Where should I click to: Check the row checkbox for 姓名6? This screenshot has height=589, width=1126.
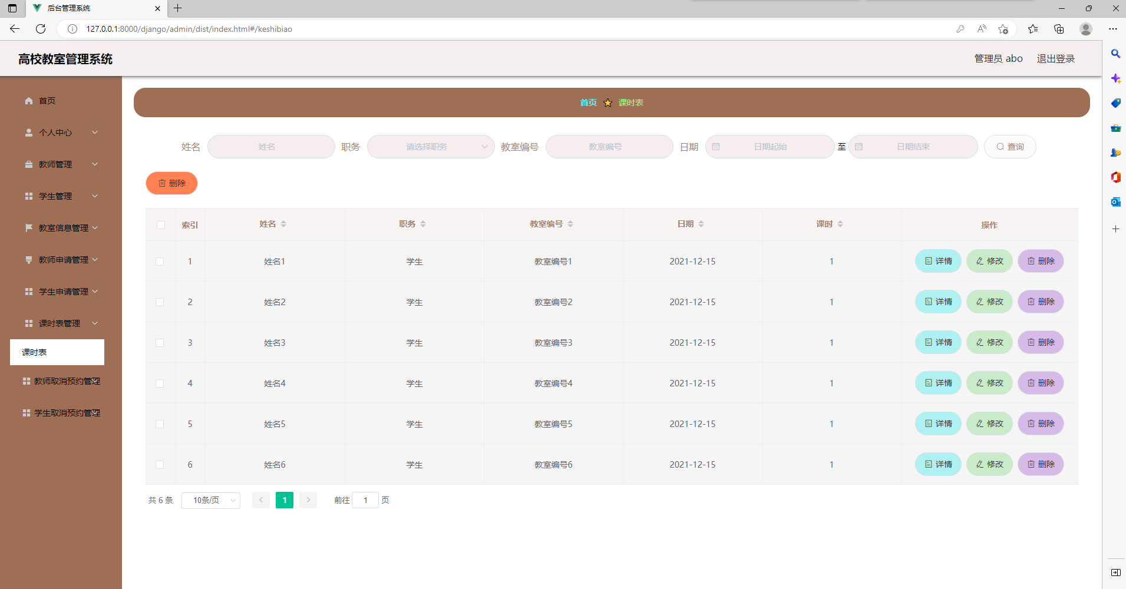click(x=160, y=465)
